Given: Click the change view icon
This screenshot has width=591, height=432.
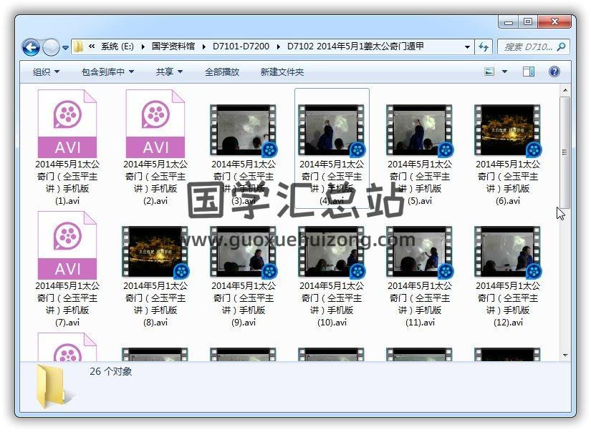Looking at the screenshot, I should coord(490,72).
